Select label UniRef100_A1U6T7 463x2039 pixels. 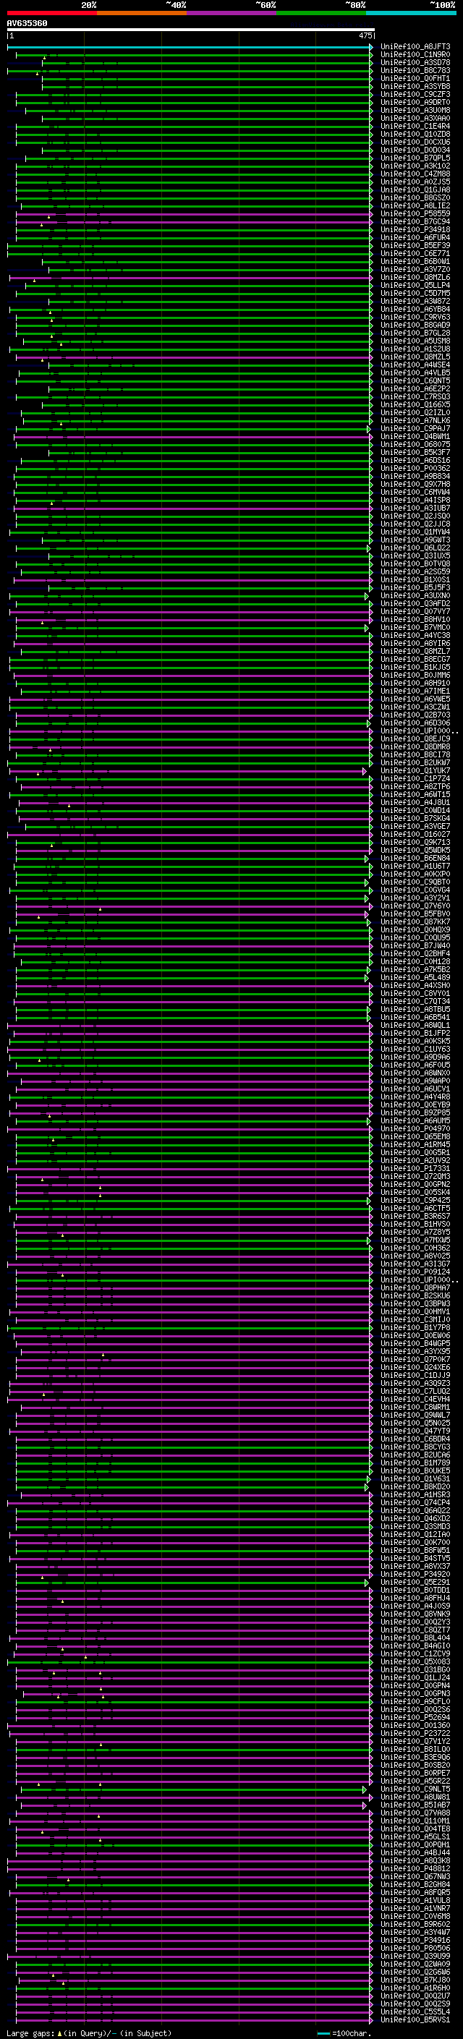pyautogui.click(x=415, y=866)
